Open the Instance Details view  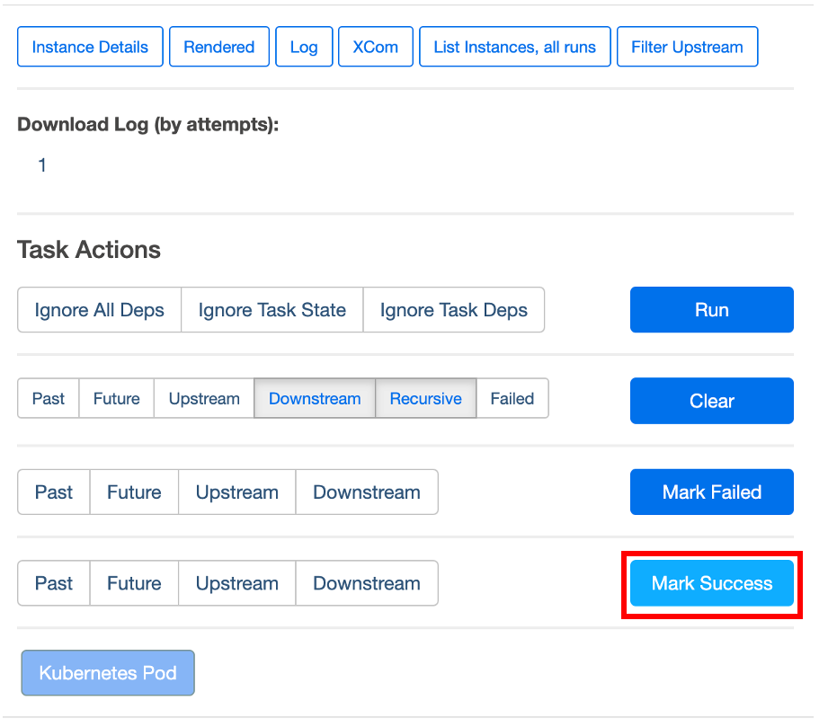90,47
